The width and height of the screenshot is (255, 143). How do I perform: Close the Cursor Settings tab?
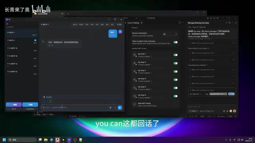coord(141,23)
